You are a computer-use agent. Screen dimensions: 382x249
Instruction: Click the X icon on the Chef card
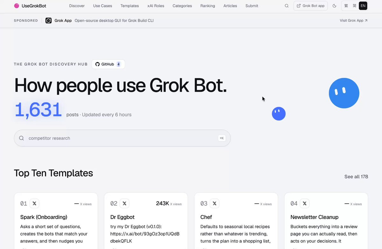215,204
